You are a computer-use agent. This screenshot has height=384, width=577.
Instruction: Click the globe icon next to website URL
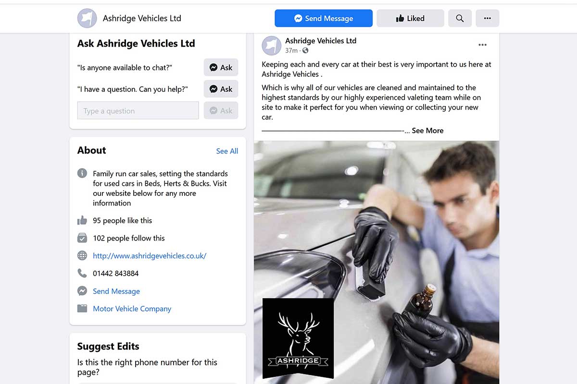pos(82,255)
